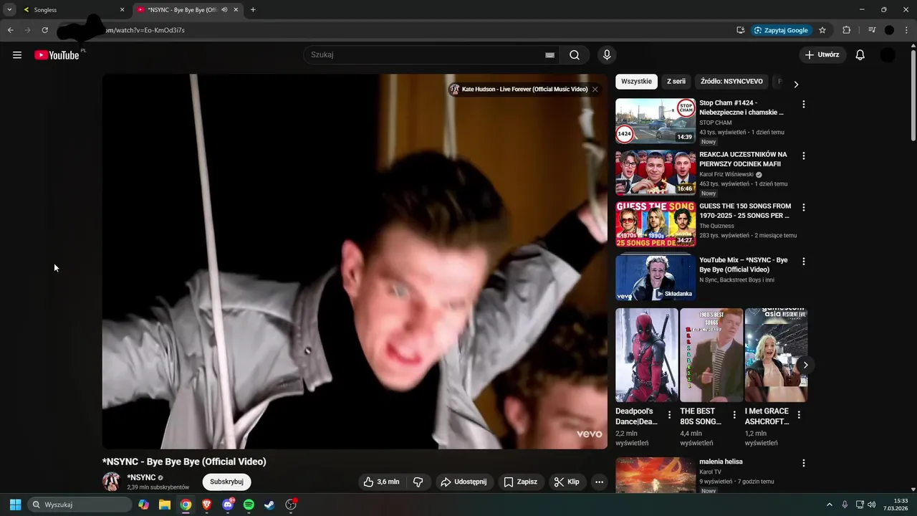The width and height of the screenshot is (917, 516).
Task: Click the Subskrybuj button
Action: pos(226,482)
